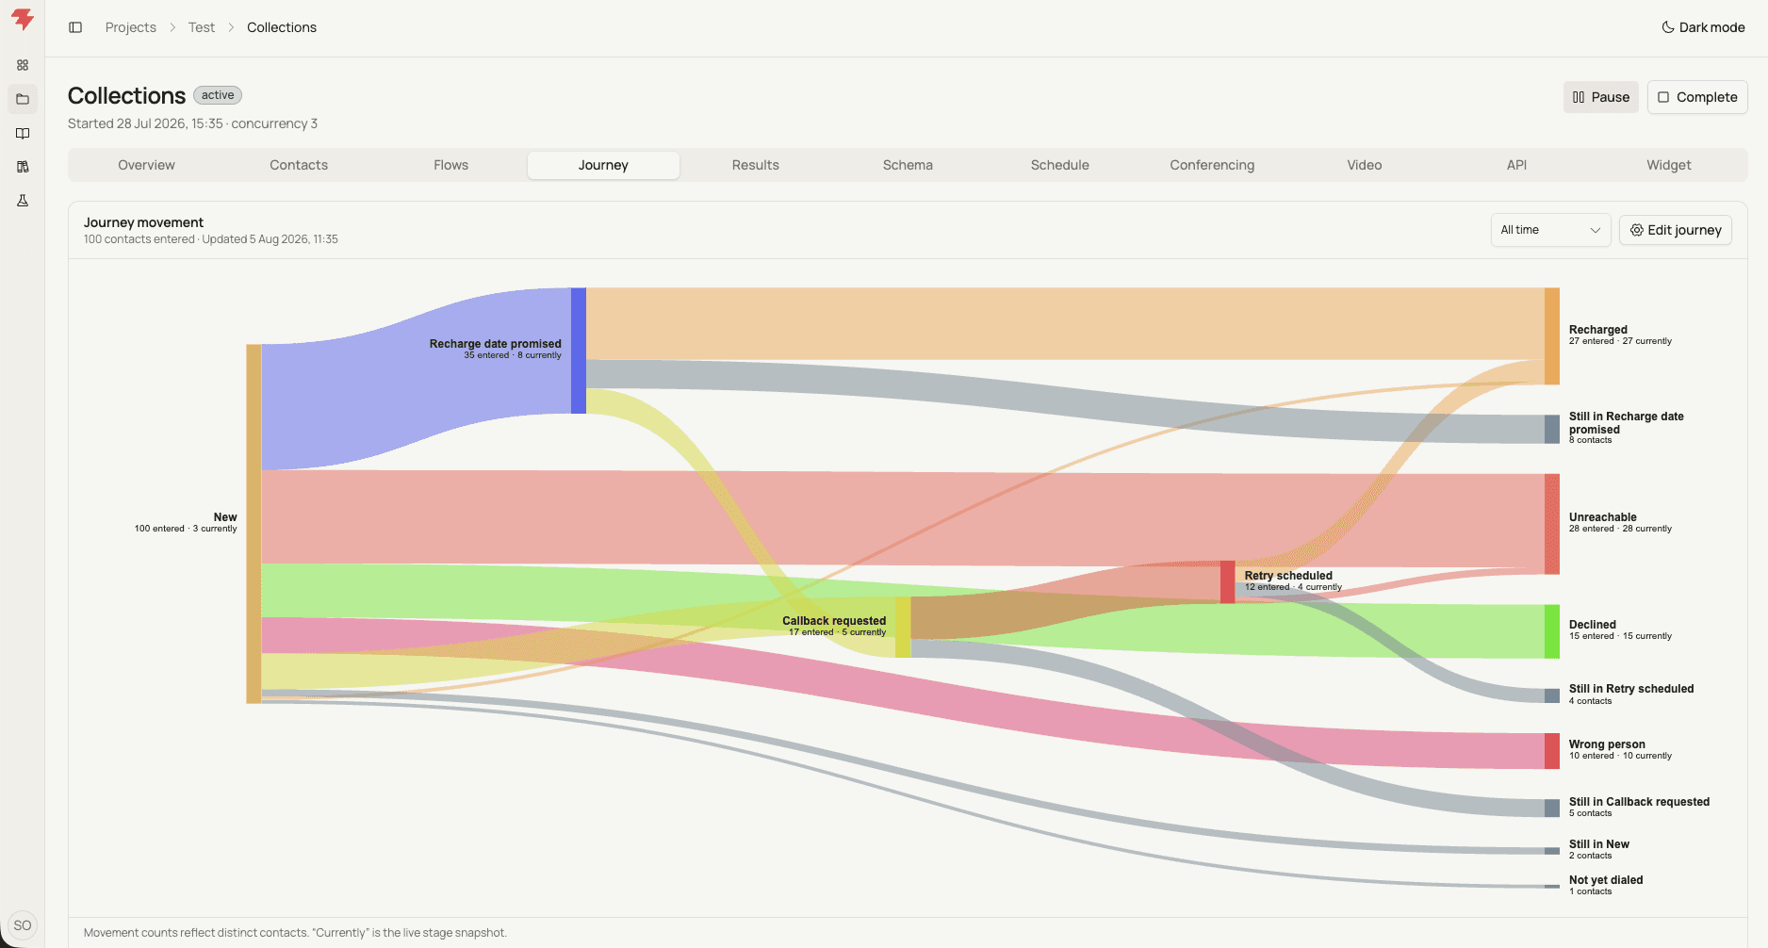Screen dimensions: 1768x948
Task: Click the orange Recharged outcome node
Action: 1551,336
